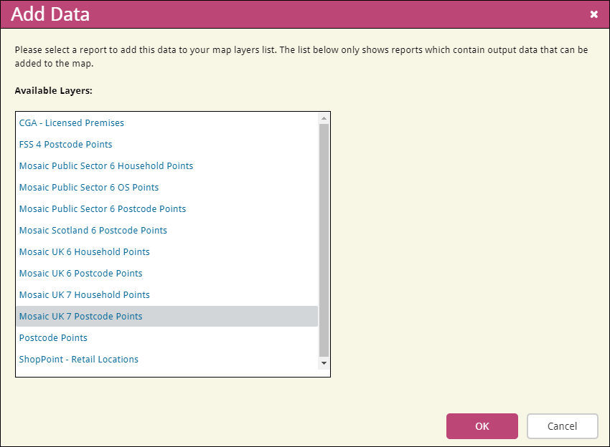Click the layer list scroll up arrow
This screenshot has height=447, width=610.
pyautogui.click(x=324, y=118)
